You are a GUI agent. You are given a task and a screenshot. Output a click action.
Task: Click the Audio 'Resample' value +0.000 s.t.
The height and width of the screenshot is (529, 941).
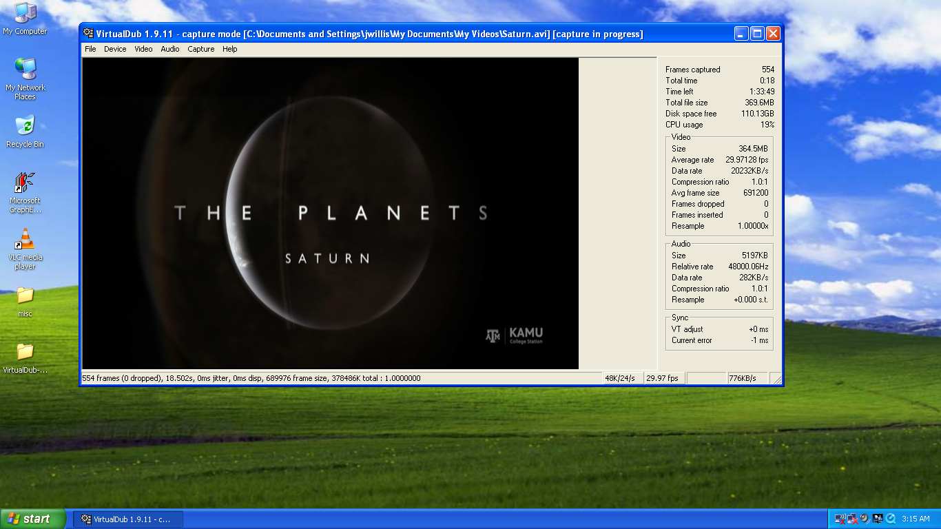coord(751,300)
